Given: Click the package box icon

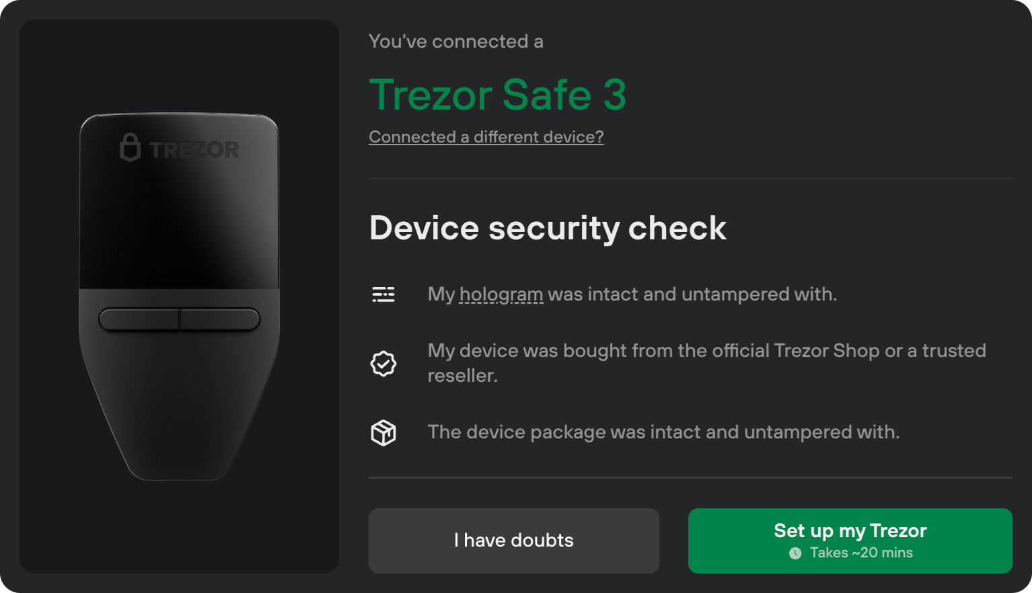Looking at the screenshot, I should tap(383, 432).
